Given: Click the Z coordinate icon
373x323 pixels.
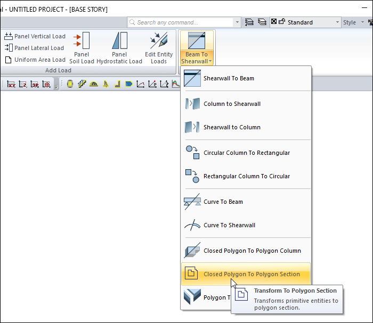Looking at the screenshot, I should [23, 84].
